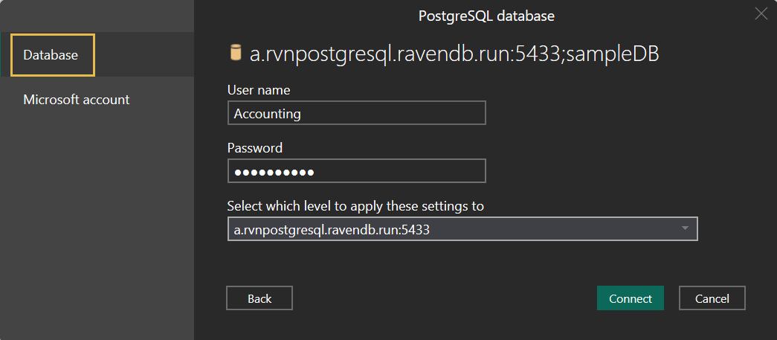777x340 pixels.
Task: Switch to Microsoft account authentication
Action: (x=77, y=100)
